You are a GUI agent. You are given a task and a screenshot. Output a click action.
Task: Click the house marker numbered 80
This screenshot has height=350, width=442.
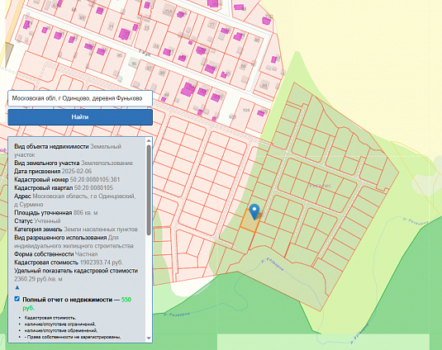pyautogui.click(x=256, y=40)
